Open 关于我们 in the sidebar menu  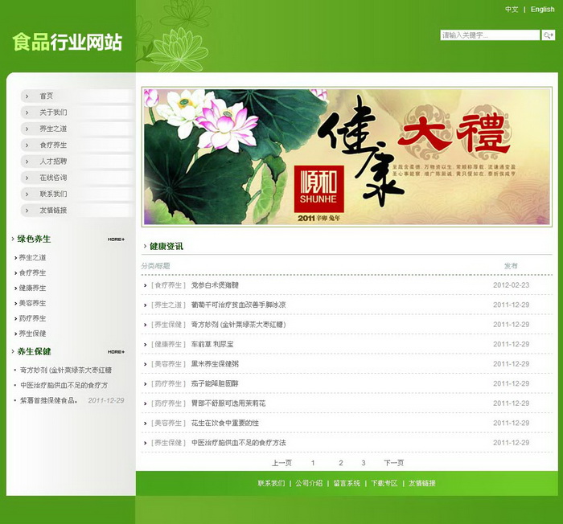point(54,113)
